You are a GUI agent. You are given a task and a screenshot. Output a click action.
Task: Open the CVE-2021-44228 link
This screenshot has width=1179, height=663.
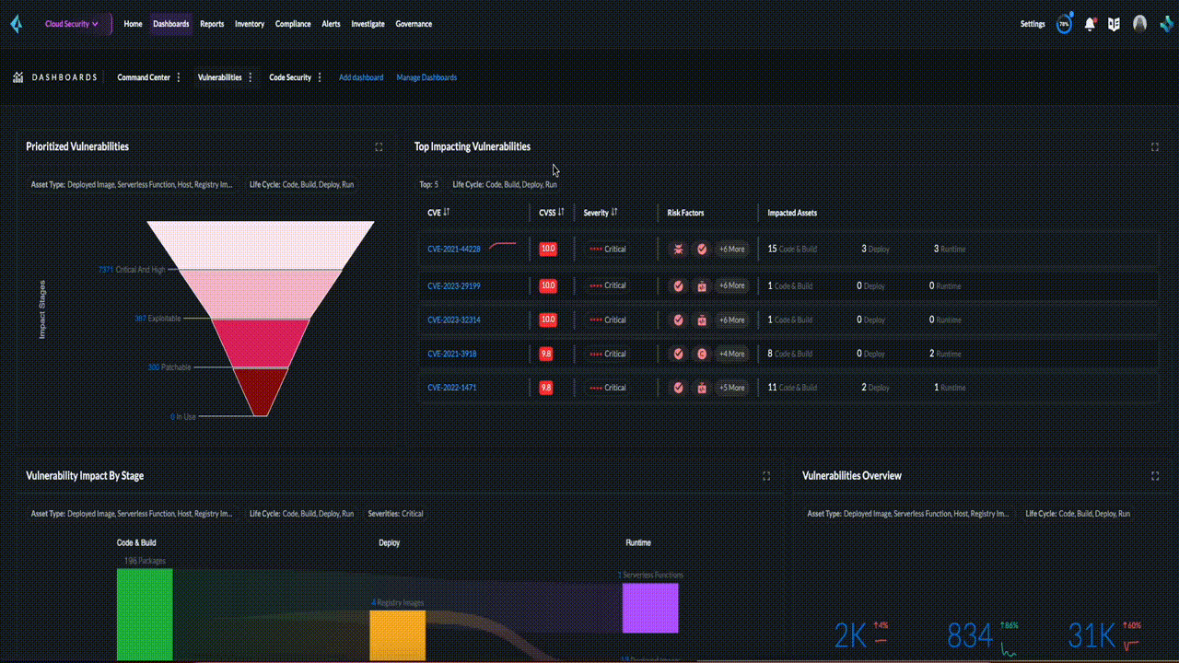[x=454, y=249]
